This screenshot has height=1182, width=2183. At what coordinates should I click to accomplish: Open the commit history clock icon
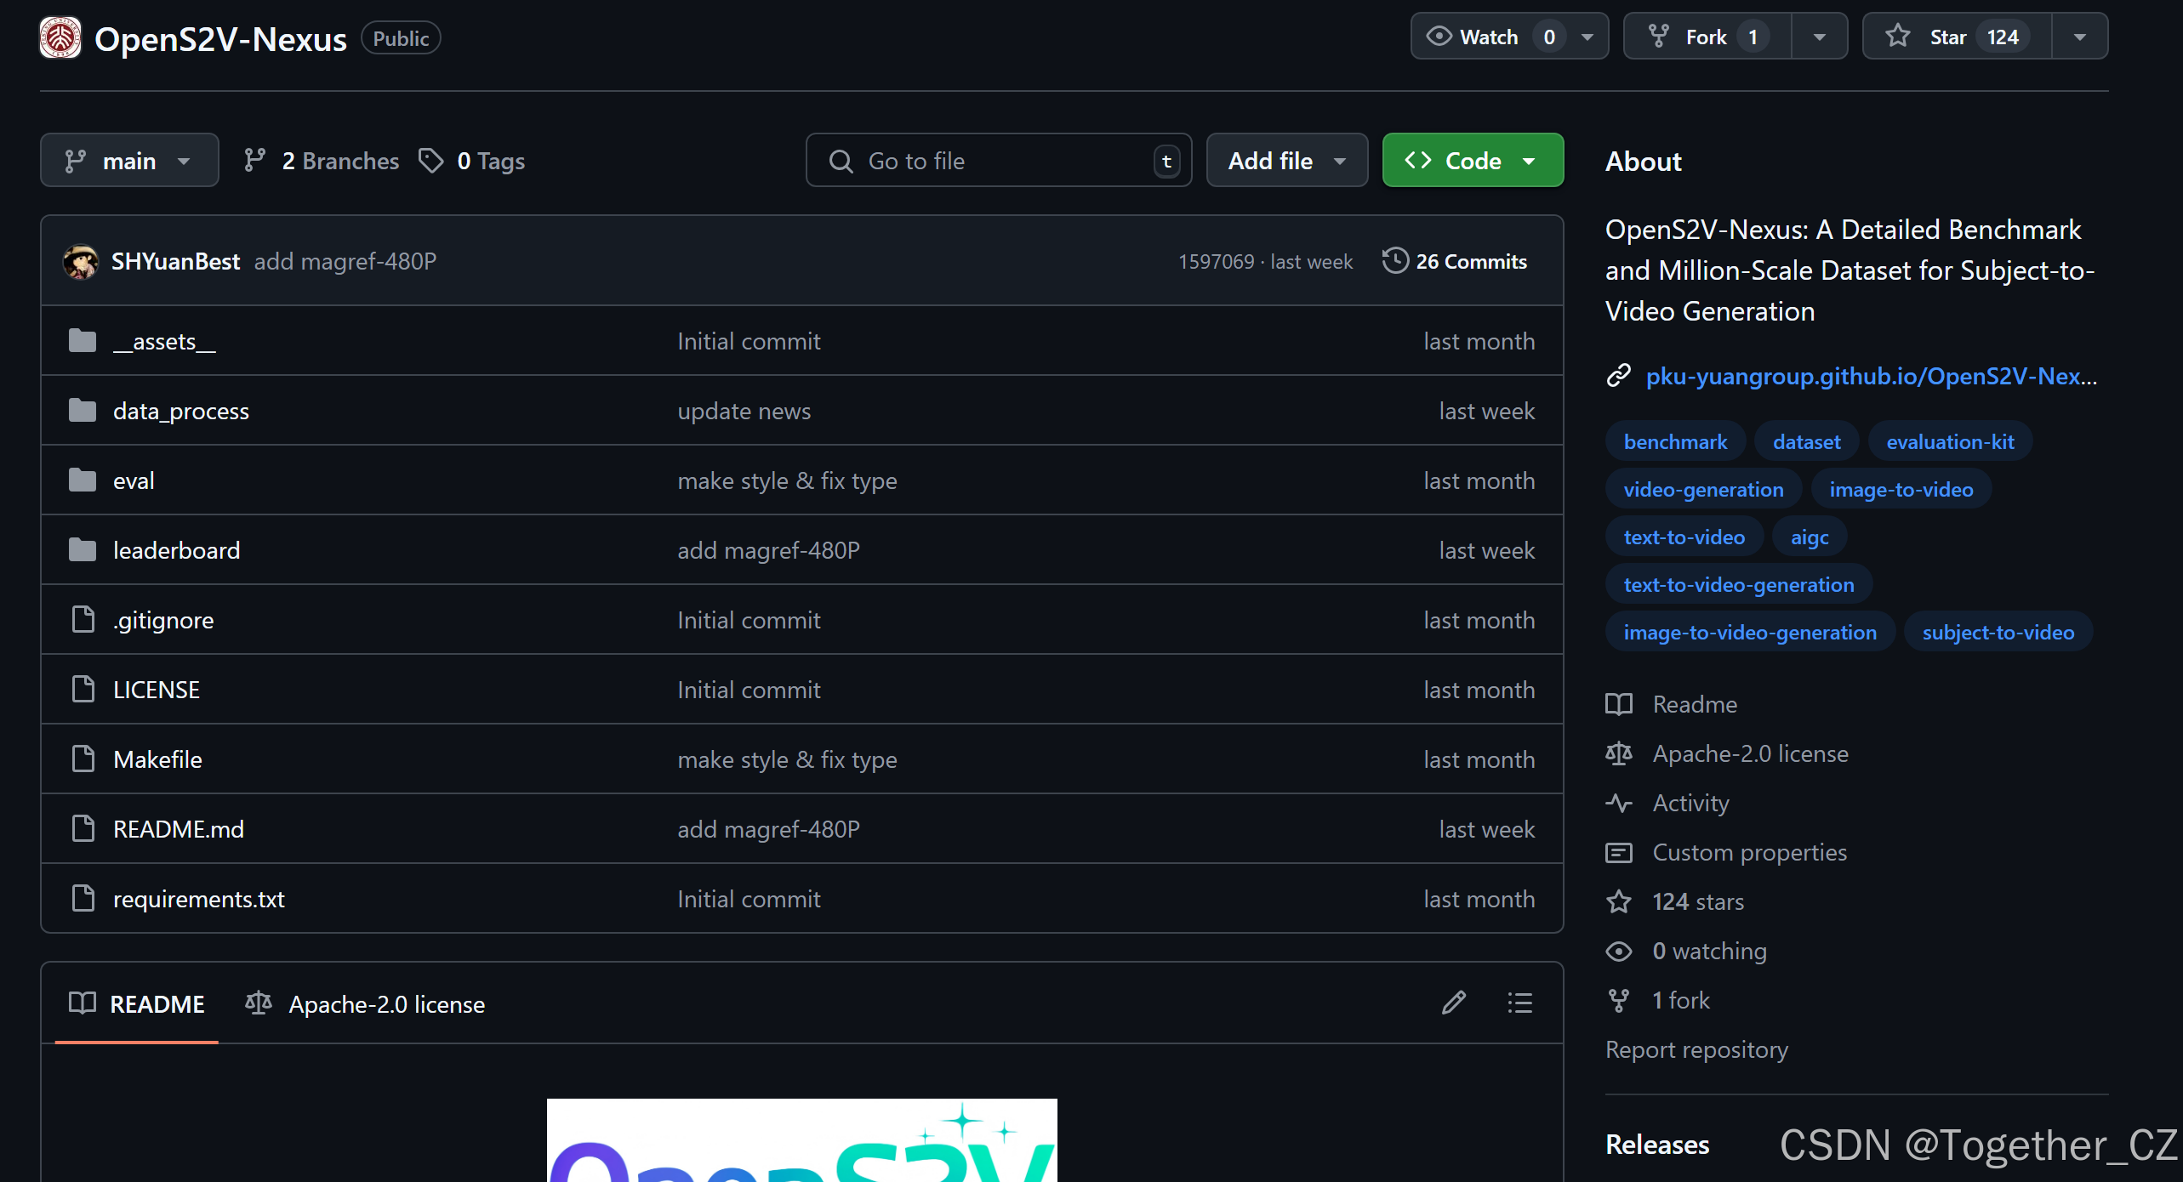1394,260
